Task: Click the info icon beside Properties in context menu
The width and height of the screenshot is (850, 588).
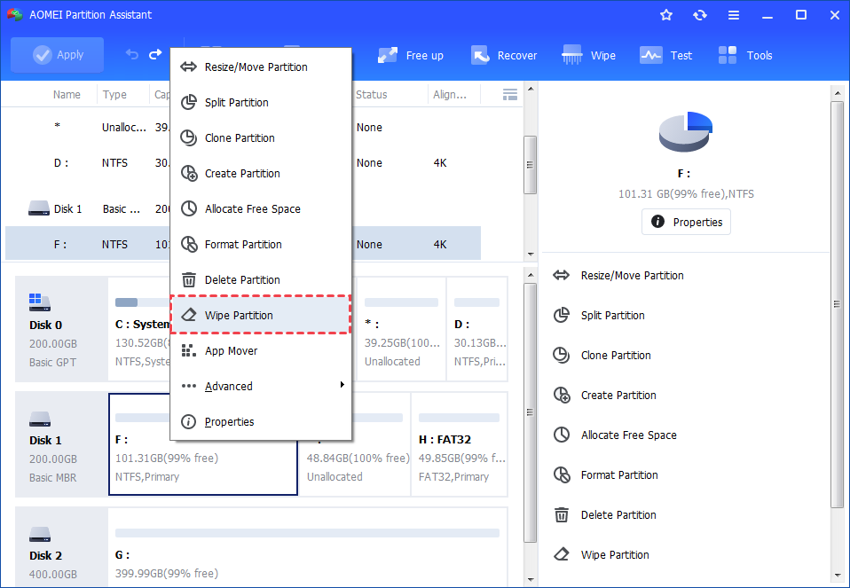Action: (x=188, y=421)
